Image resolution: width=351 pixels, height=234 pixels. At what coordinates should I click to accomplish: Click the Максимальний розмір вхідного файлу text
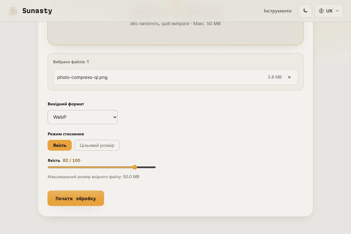pos(93,177)
